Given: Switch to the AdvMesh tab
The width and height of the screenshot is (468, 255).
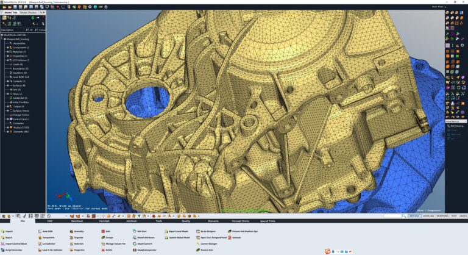Looking at the screenshot, I should [132, 221].
